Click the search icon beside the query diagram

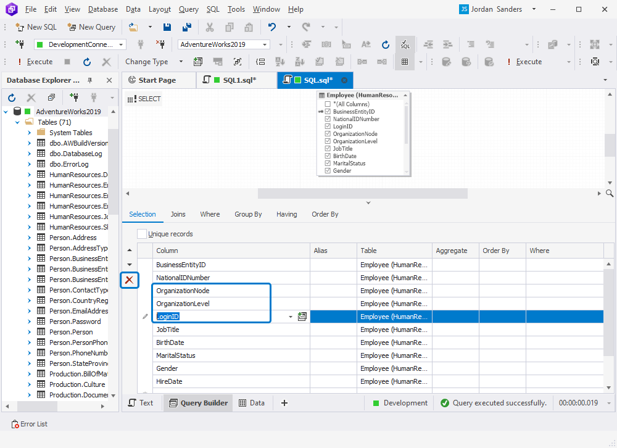[610, 193]
